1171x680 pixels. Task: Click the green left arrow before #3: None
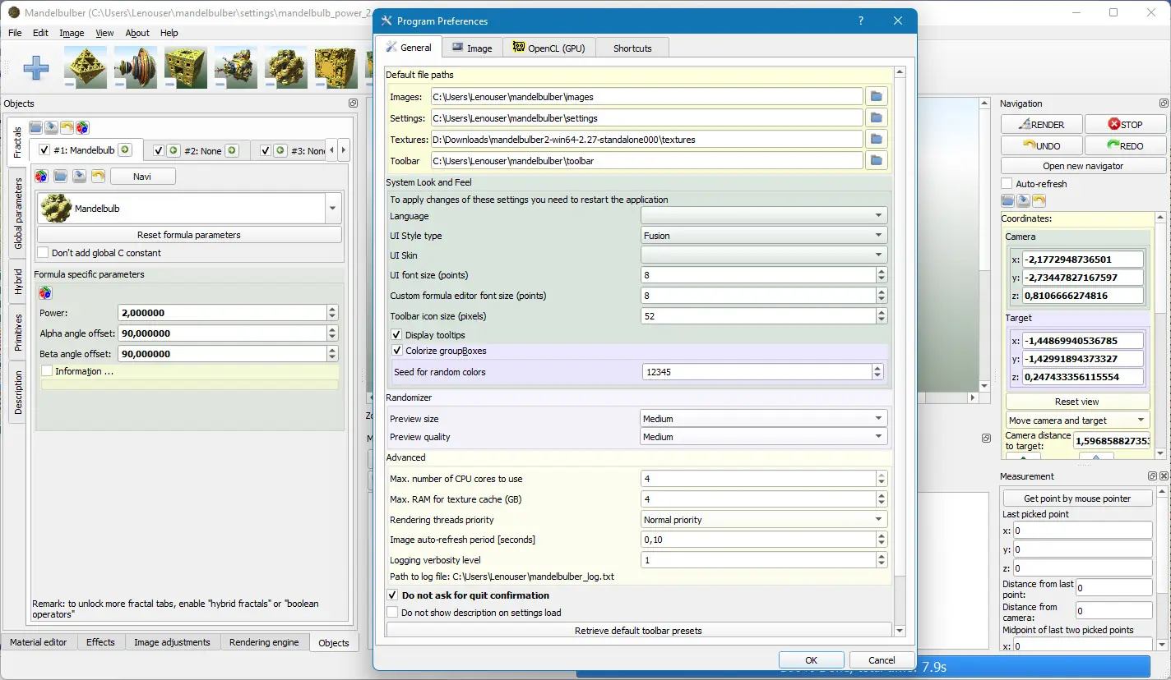coord(280,151)
